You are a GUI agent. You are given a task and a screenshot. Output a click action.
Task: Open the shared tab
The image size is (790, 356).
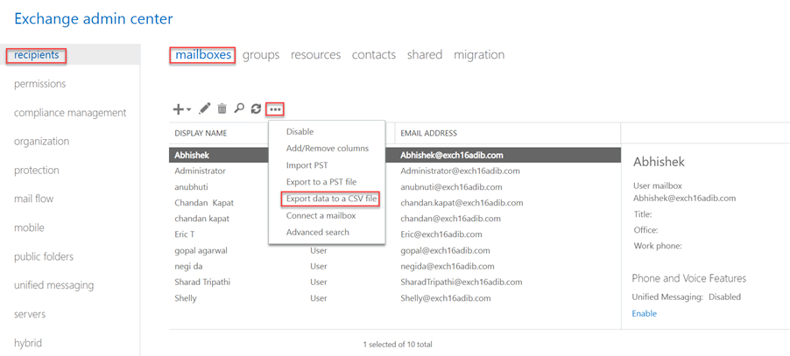pyautogui.click(x=425, y=54)
